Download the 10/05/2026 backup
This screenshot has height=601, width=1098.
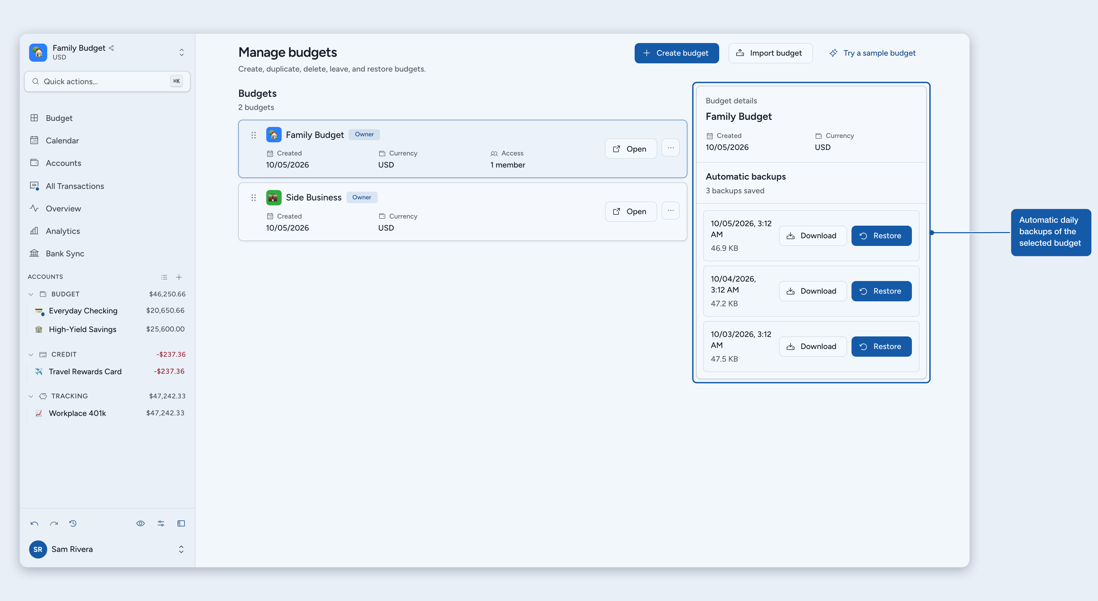coord(813,236)
